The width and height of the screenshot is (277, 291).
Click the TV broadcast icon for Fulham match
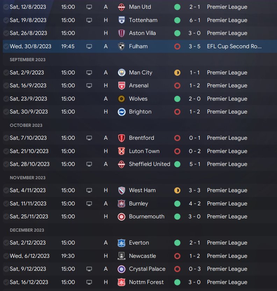coord(89,46)
